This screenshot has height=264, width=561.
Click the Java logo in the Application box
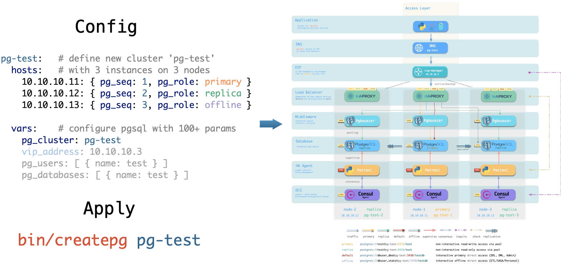(432, 27)
